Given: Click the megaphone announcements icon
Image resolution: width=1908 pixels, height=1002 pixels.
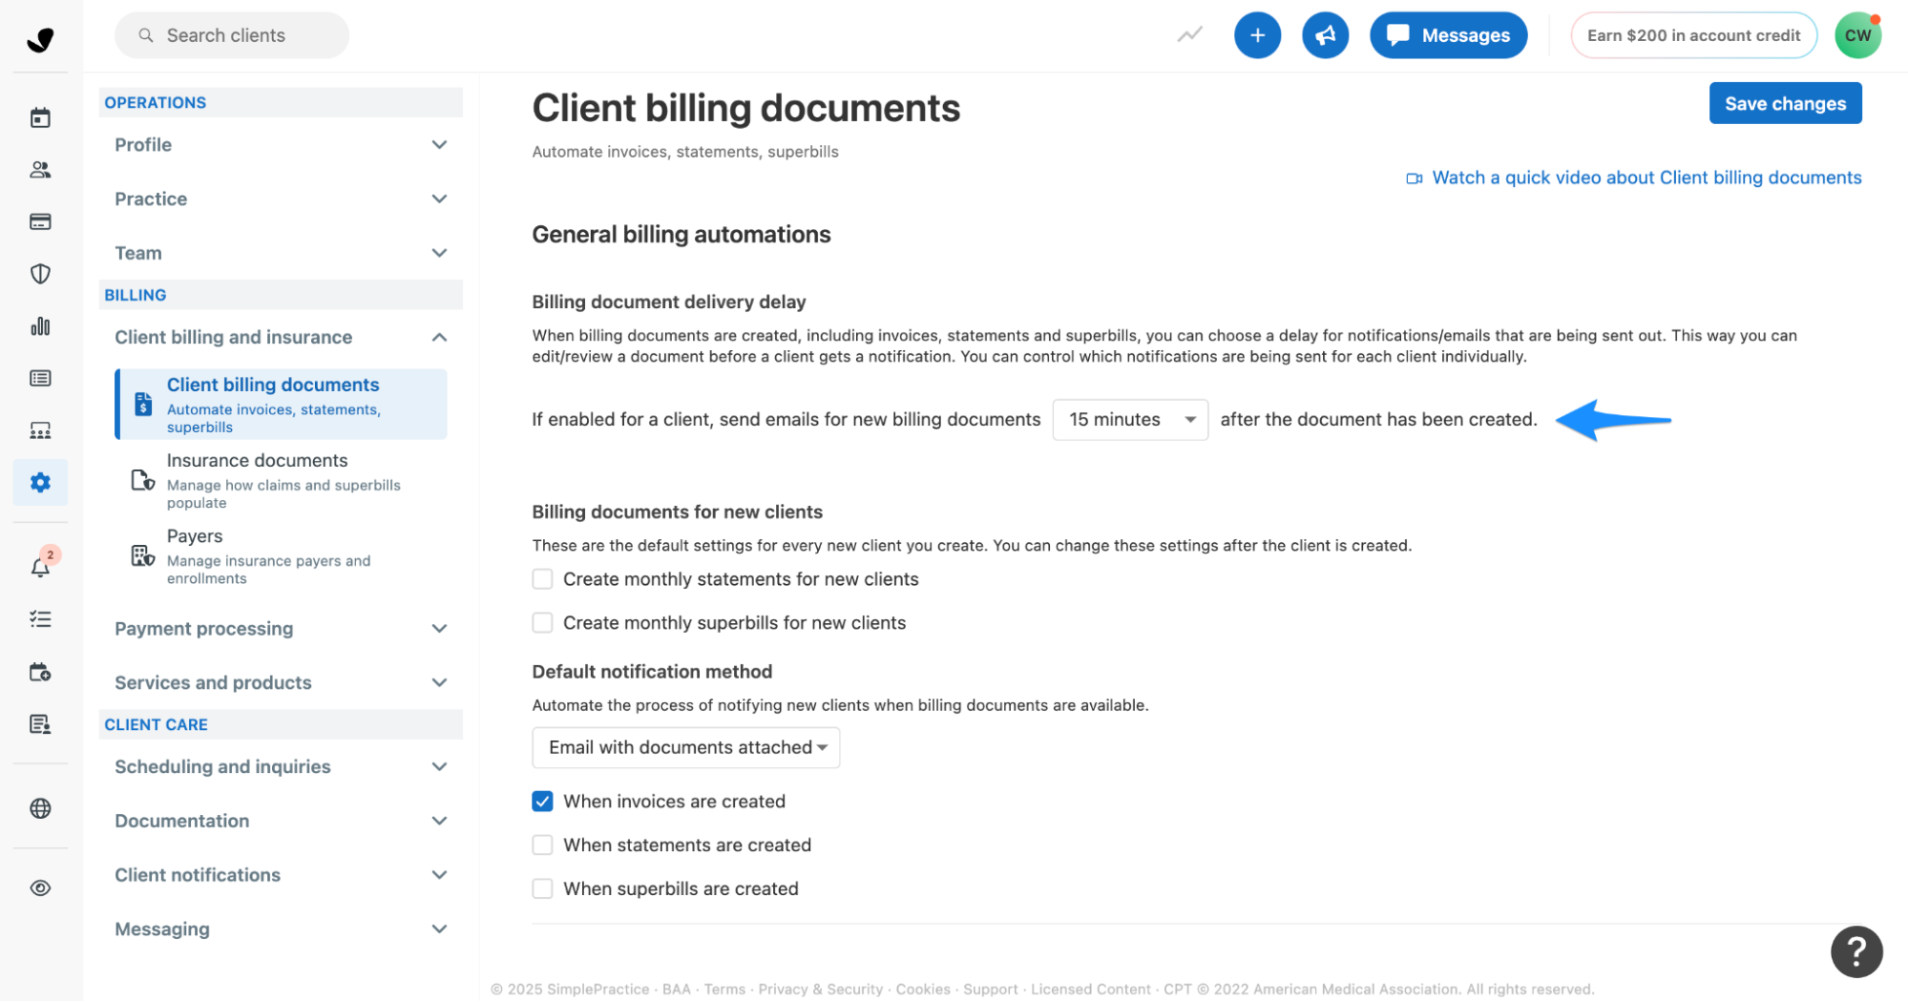Looking at the screenshot, I should coord(1325,35).
